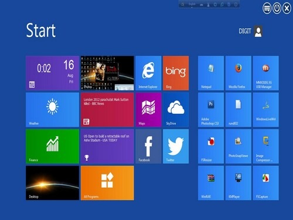Open the Maps tile
293x220 pixels.
pyautogui.click(x=148, y=110)
